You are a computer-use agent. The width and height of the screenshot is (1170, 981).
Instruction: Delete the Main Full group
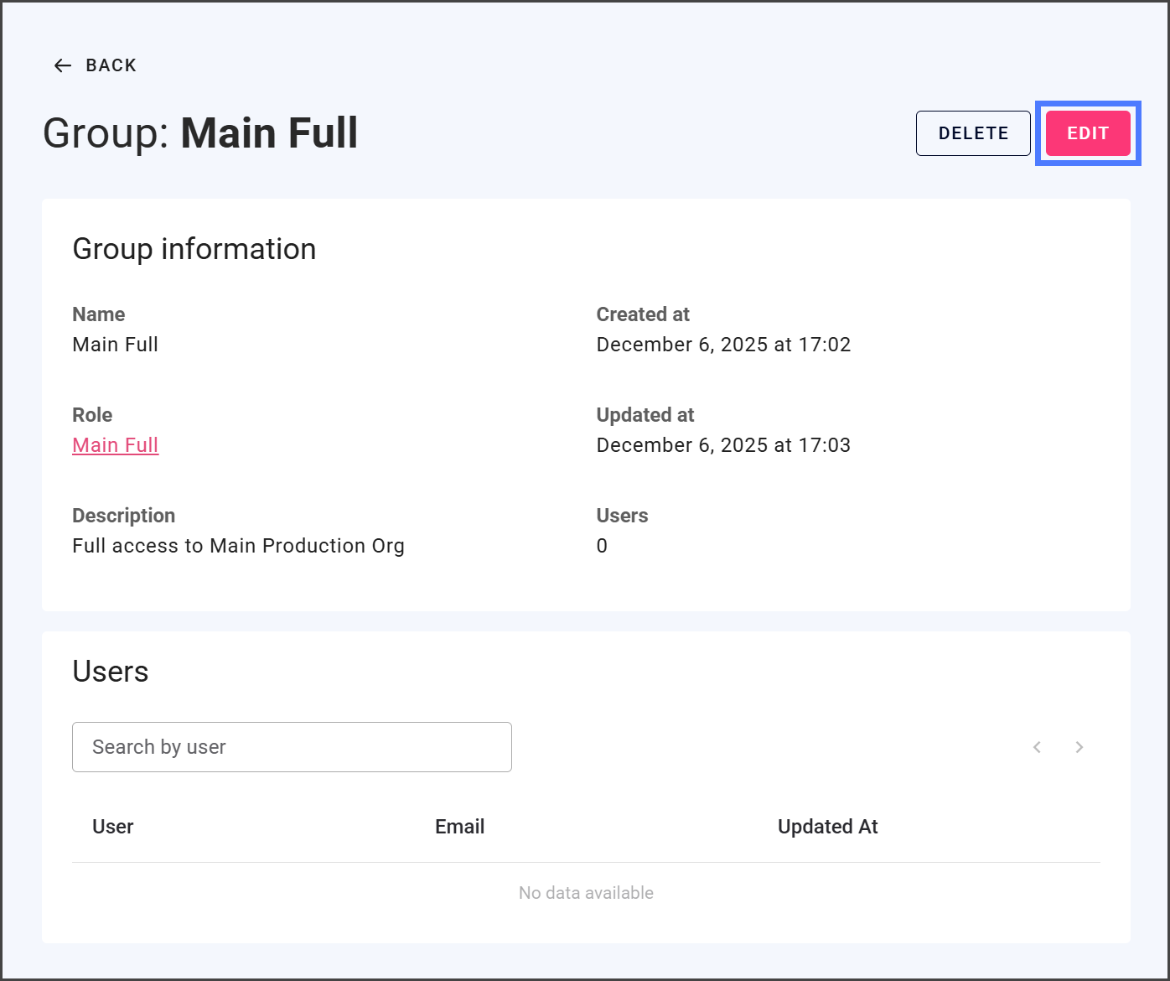972,133
